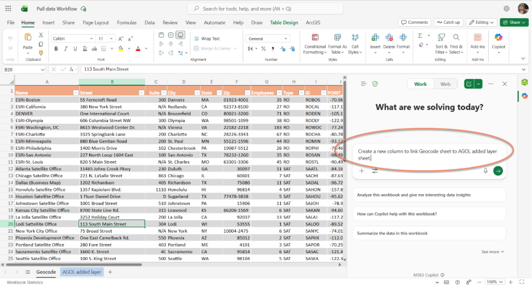
Task: Click the Copilot panel shield icon
Action: click(x=375, y=83)
